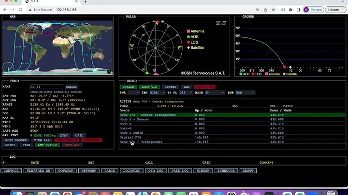Click the small icon in map corner
Viewport: 348px width, 195px height.
click(x=109, y=72)
